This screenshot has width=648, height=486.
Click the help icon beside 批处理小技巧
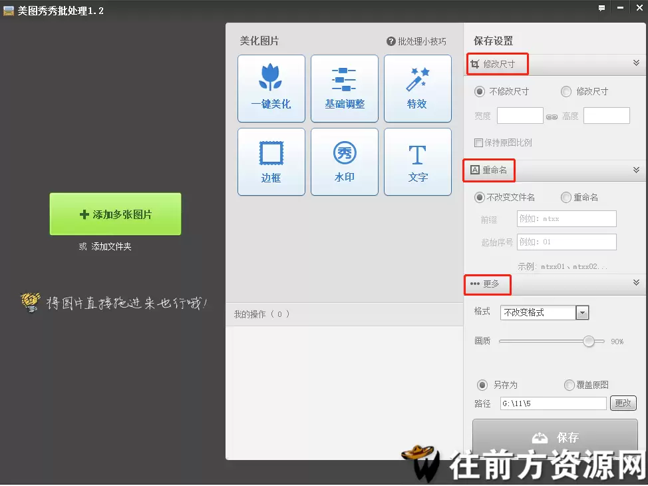[x=391, y=41]
